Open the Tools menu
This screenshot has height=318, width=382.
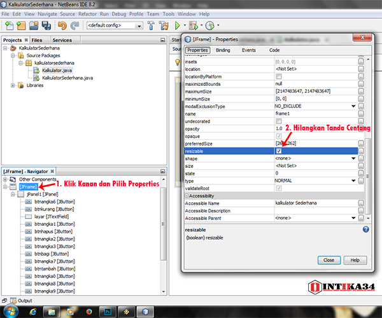click(169, 14)
